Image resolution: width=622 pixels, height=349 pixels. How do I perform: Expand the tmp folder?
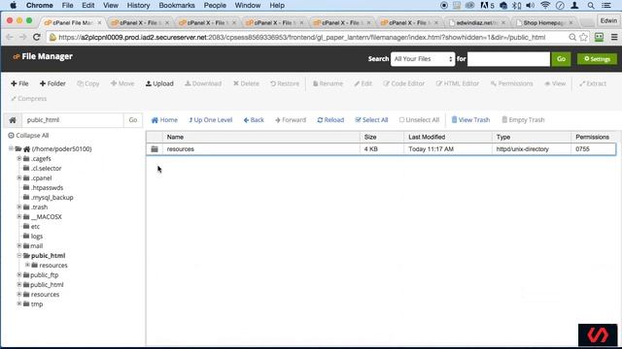[19, 303]
